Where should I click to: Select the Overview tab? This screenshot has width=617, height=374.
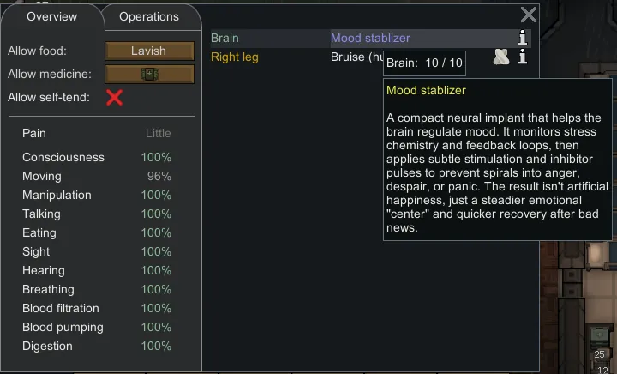[51, 17]
